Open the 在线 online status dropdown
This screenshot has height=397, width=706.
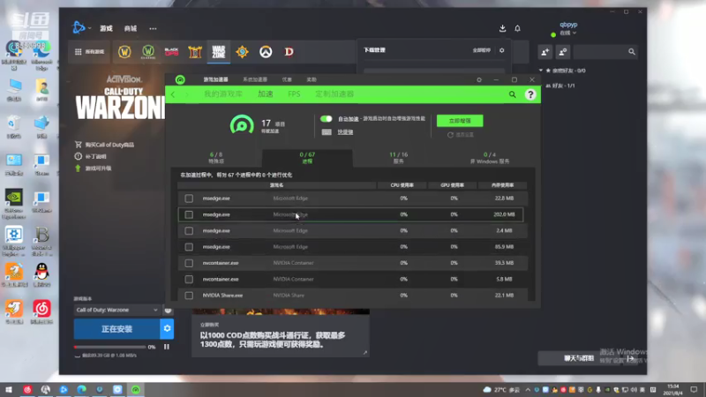pos(567,34)
